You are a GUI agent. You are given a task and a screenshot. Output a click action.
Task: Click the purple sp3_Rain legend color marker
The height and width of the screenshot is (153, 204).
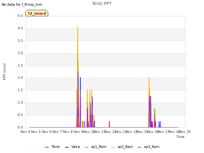[x=140, y=147]
